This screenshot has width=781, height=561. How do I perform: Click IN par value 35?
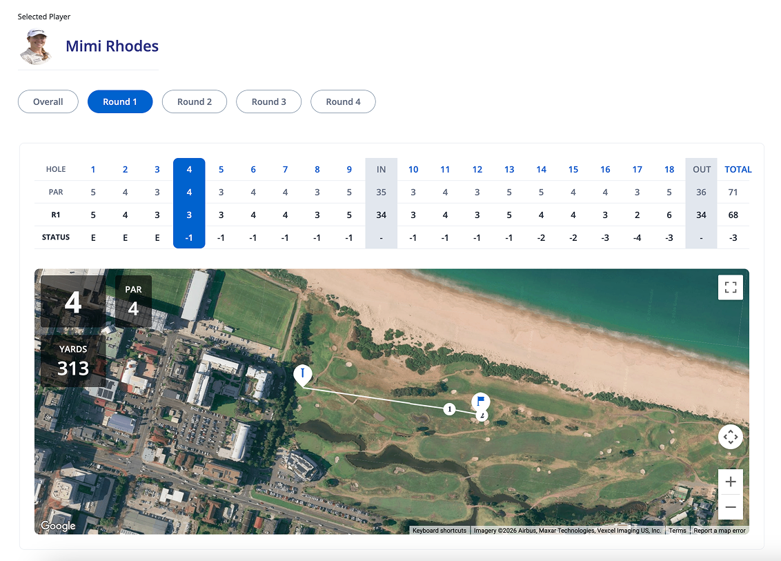[381, 193]
